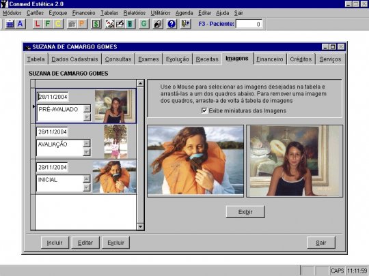The image size is (369, 276).
Task: Click the Conmed Estética app logo icon
Action: 4,4
